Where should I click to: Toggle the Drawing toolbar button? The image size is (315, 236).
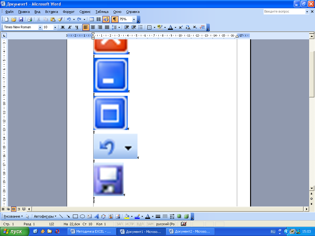(106, 19)
